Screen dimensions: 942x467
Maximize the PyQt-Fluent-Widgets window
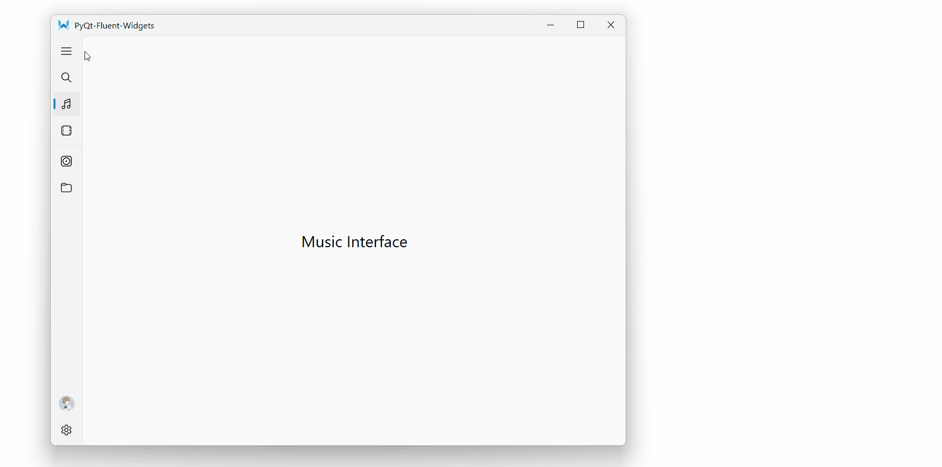[x=581, y=25]
